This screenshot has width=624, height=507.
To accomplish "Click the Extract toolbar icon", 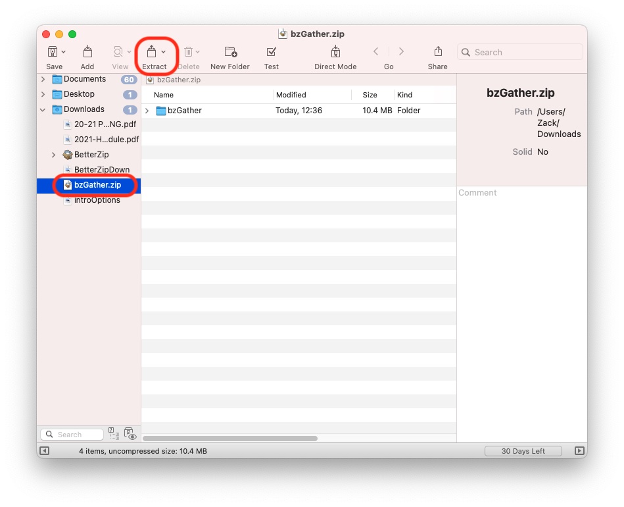I will pos(151,51).
